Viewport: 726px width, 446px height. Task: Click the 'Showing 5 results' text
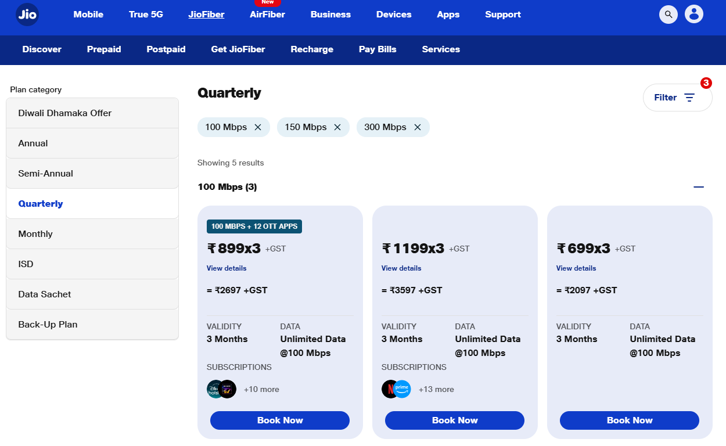click(x=231, y=163)
